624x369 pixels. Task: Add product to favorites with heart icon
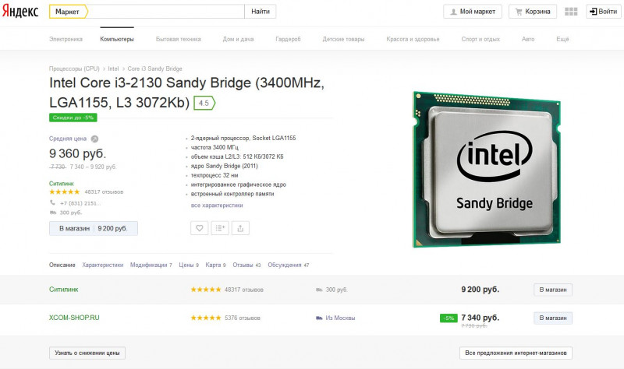200,228
